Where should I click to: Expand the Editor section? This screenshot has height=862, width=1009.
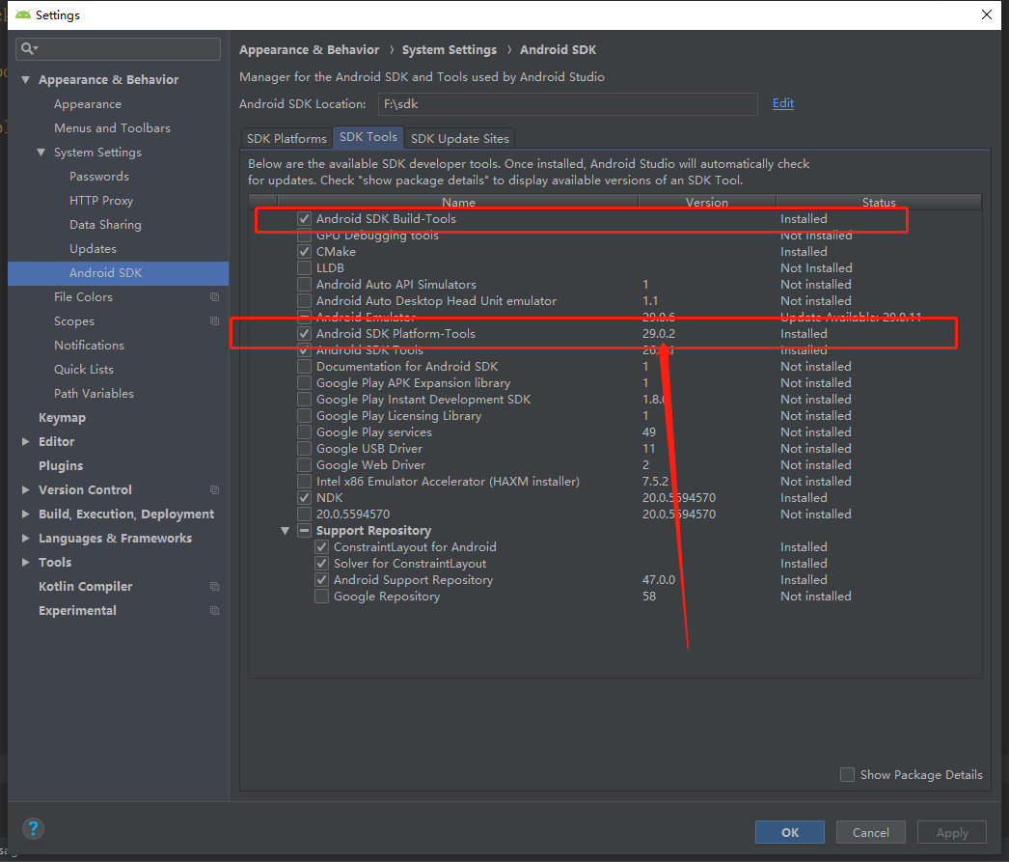(x=24, y=441)
